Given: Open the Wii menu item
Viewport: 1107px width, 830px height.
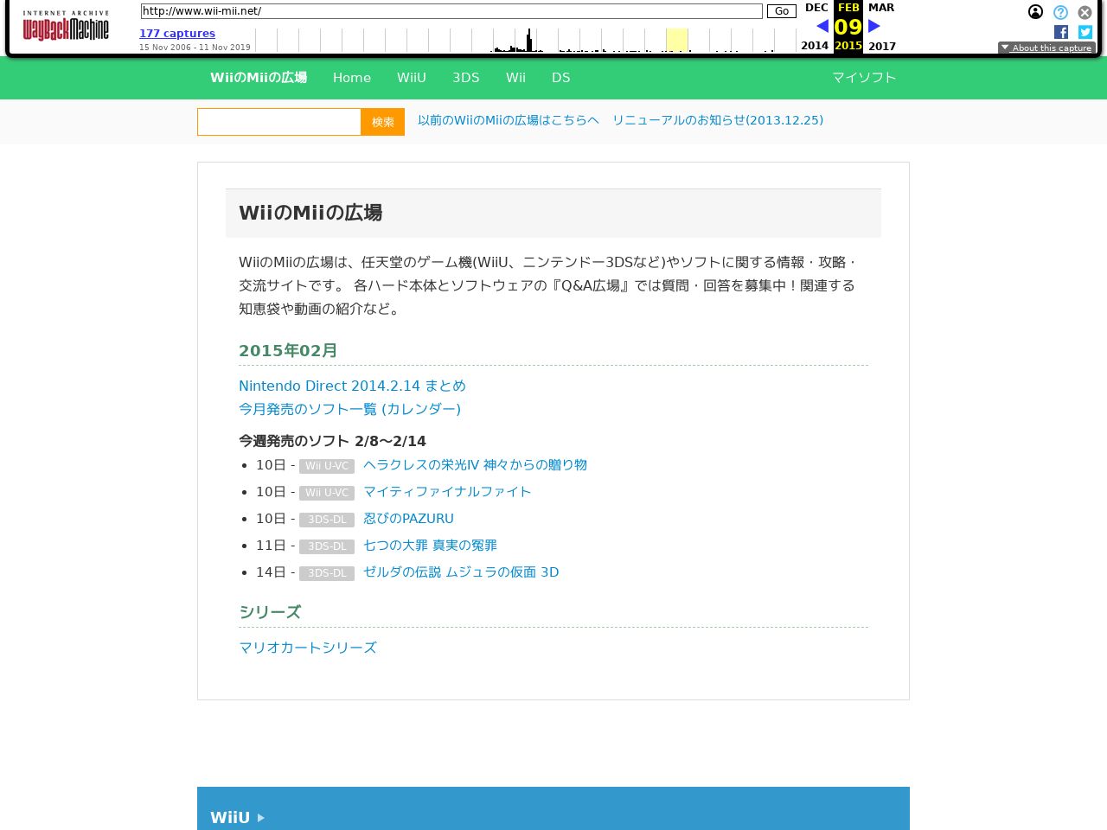Looking at the screenshot, I should (x=516, y=78).
